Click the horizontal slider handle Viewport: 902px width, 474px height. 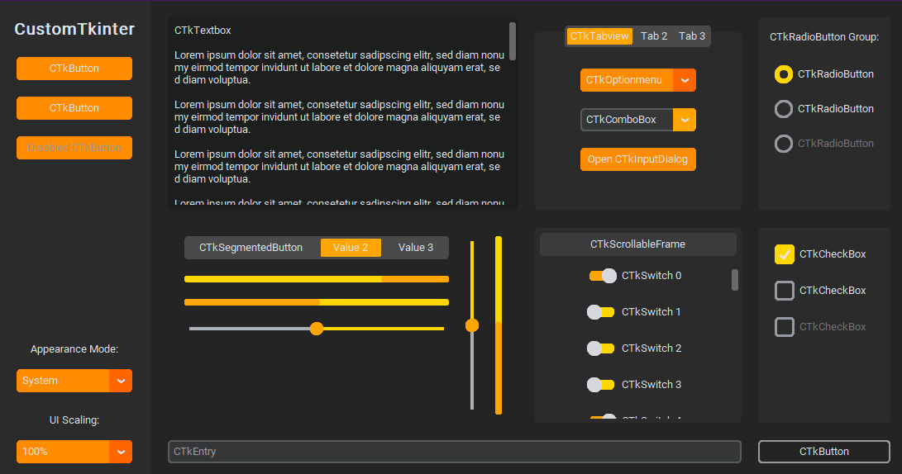pos(317,329)
